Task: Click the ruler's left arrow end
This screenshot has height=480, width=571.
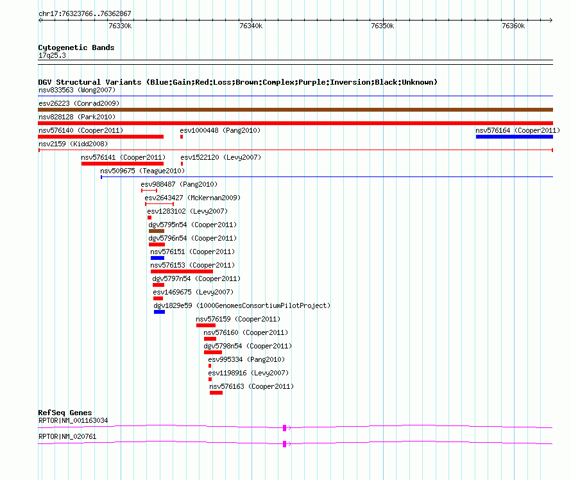Action: coord(40,20)
